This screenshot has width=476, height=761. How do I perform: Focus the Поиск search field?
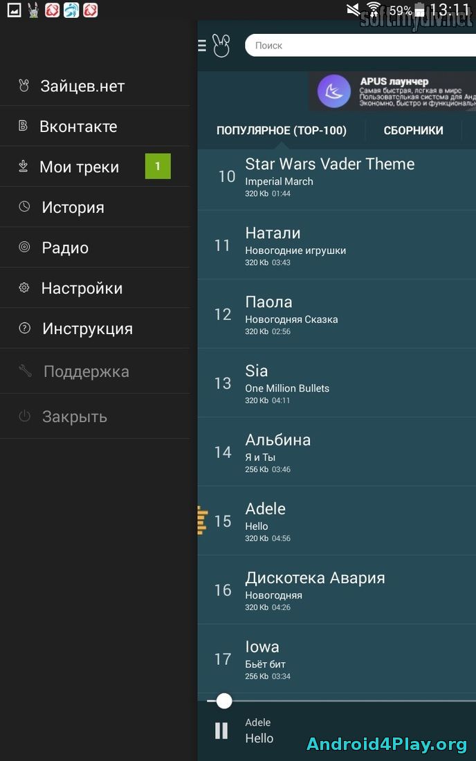[x=360, y=45]
